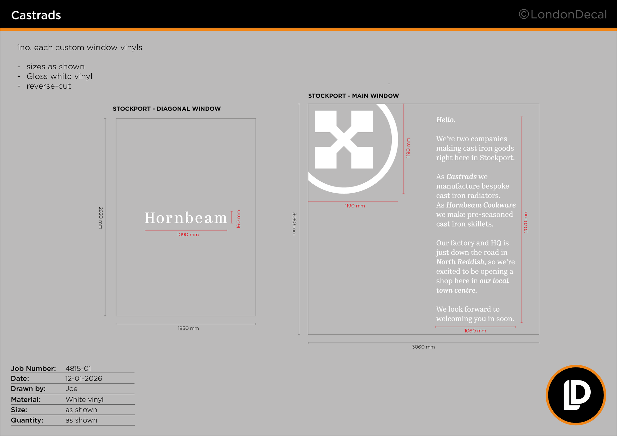
Task: Click 'Our factory and HQ is' line
Action: click(x=472, y=243)
